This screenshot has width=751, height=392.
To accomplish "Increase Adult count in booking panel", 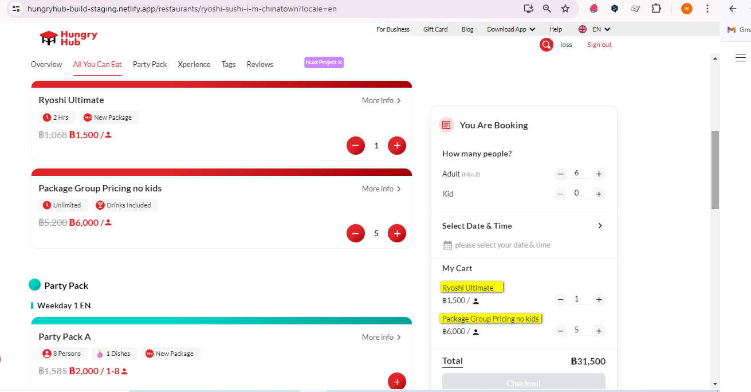I will tap(599, 174).
